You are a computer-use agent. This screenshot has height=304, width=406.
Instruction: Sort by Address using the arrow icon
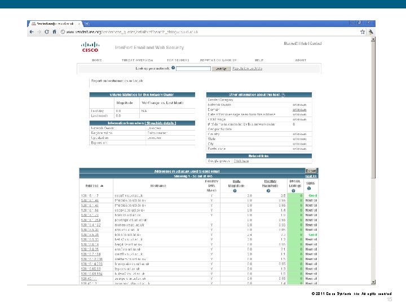pos(102,186)
